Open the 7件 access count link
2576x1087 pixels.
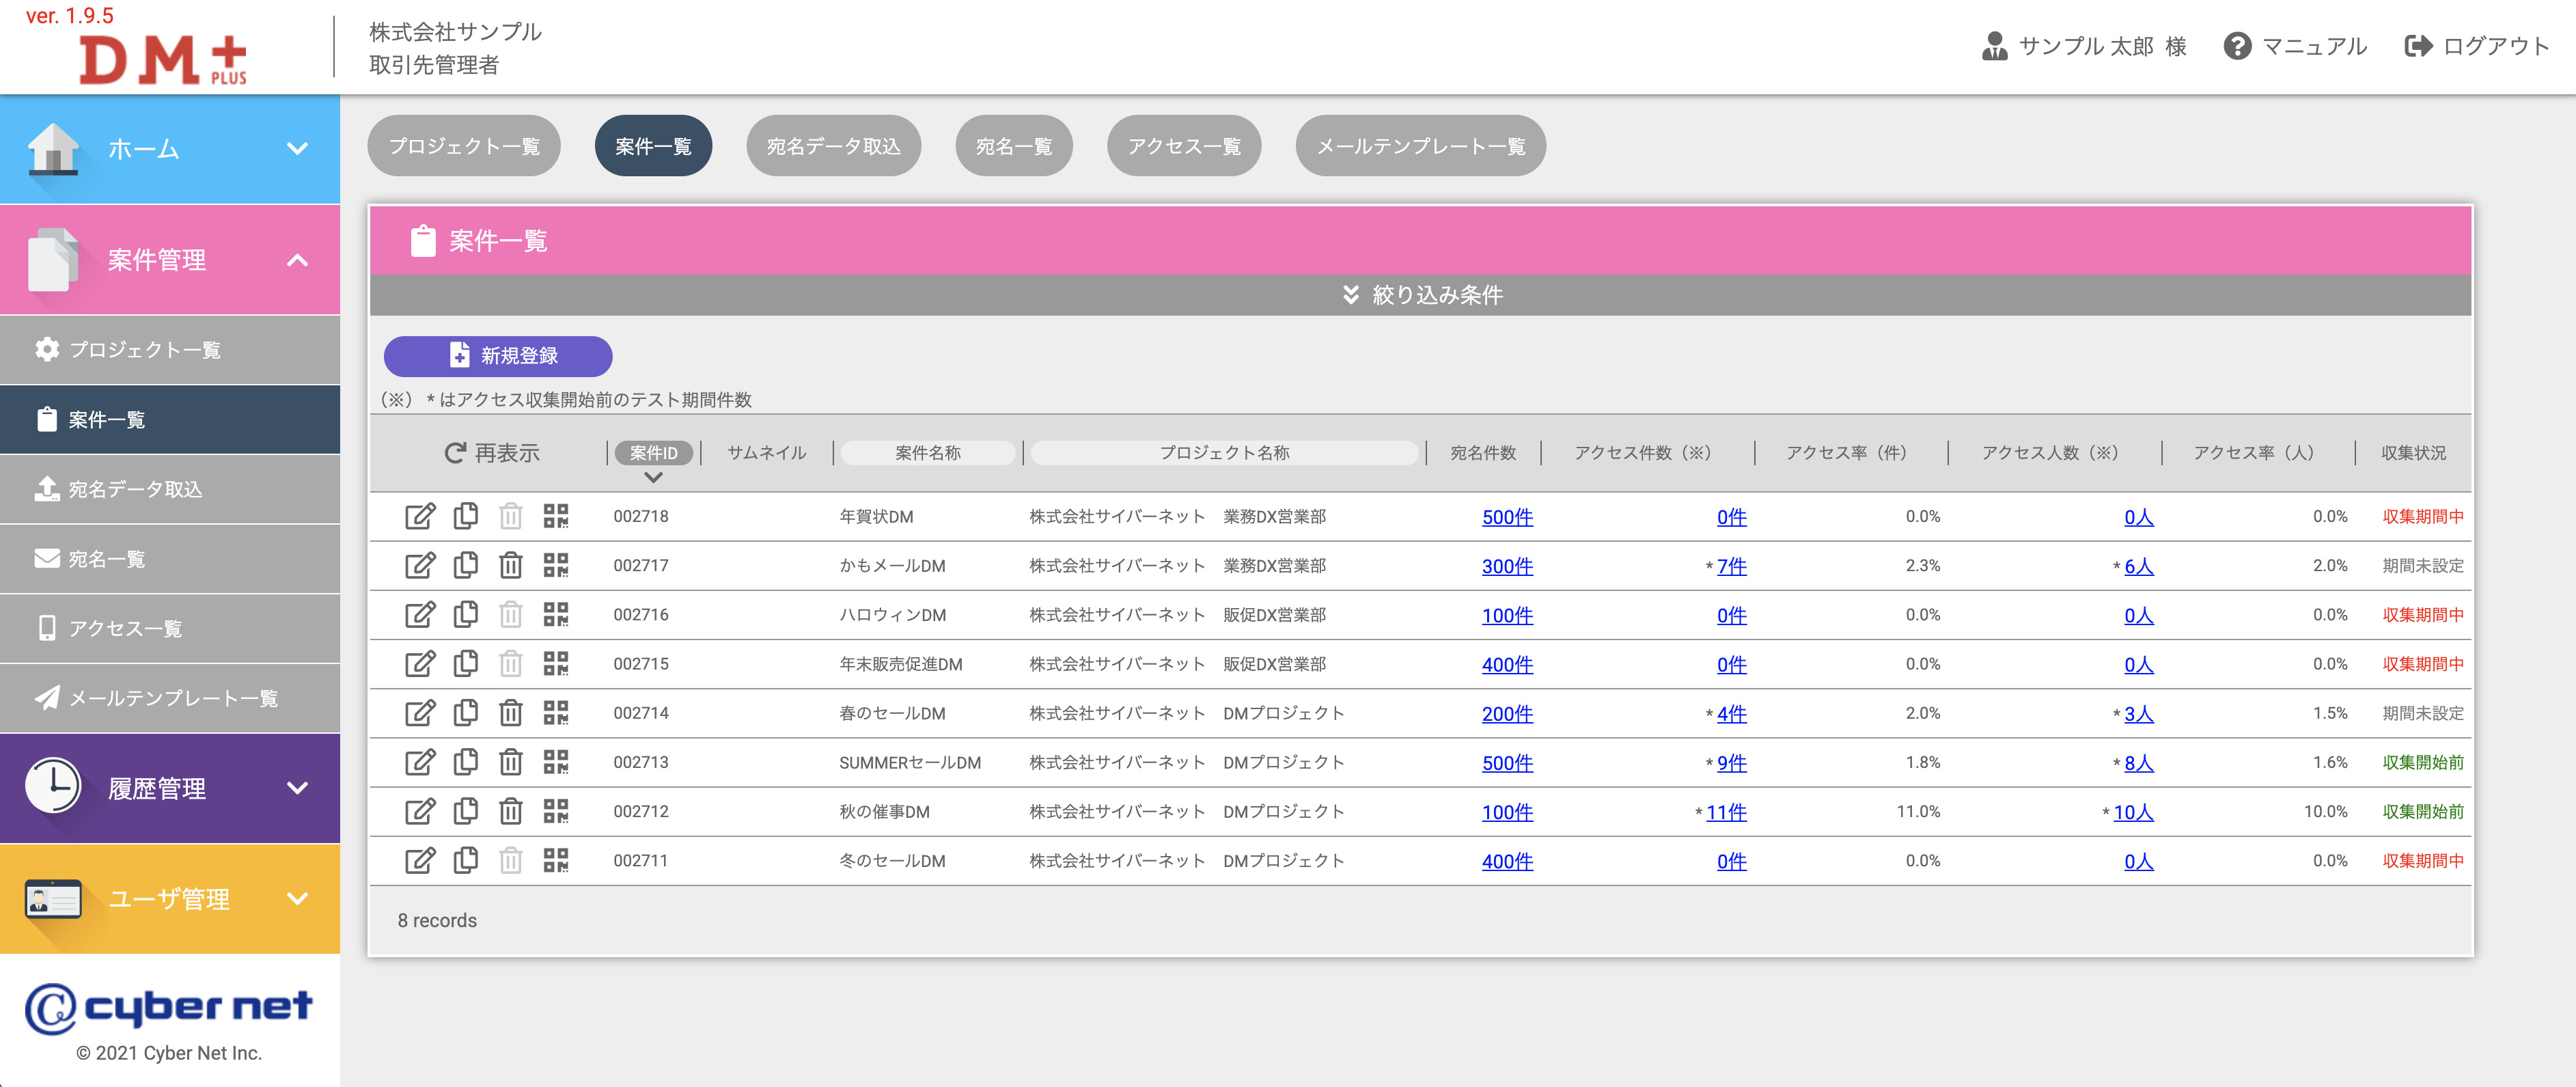click(1731, 566)
